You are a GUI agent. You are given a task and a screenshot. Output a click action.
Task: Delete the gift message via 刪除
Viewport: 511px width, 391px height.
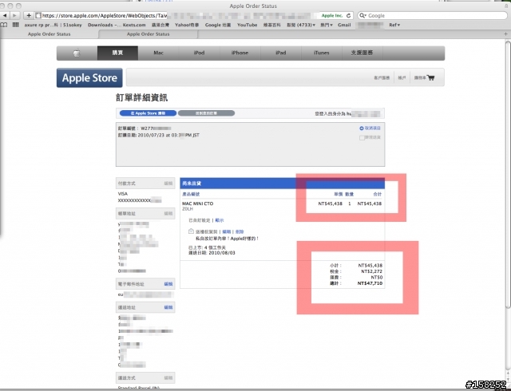pos(240,231)
